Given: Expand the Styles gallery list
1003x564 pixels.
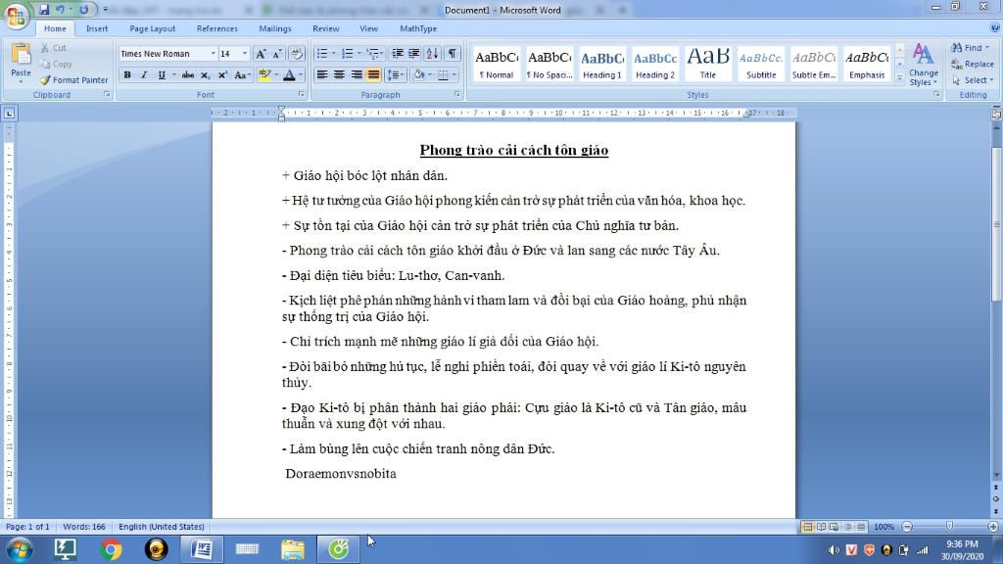Looking at the screenshot, I should [x=901, y=78].
